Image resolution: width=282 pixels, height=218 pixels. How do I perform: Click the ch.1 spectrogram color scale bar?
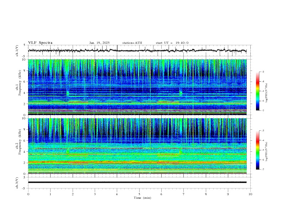(x=257, y=91)
